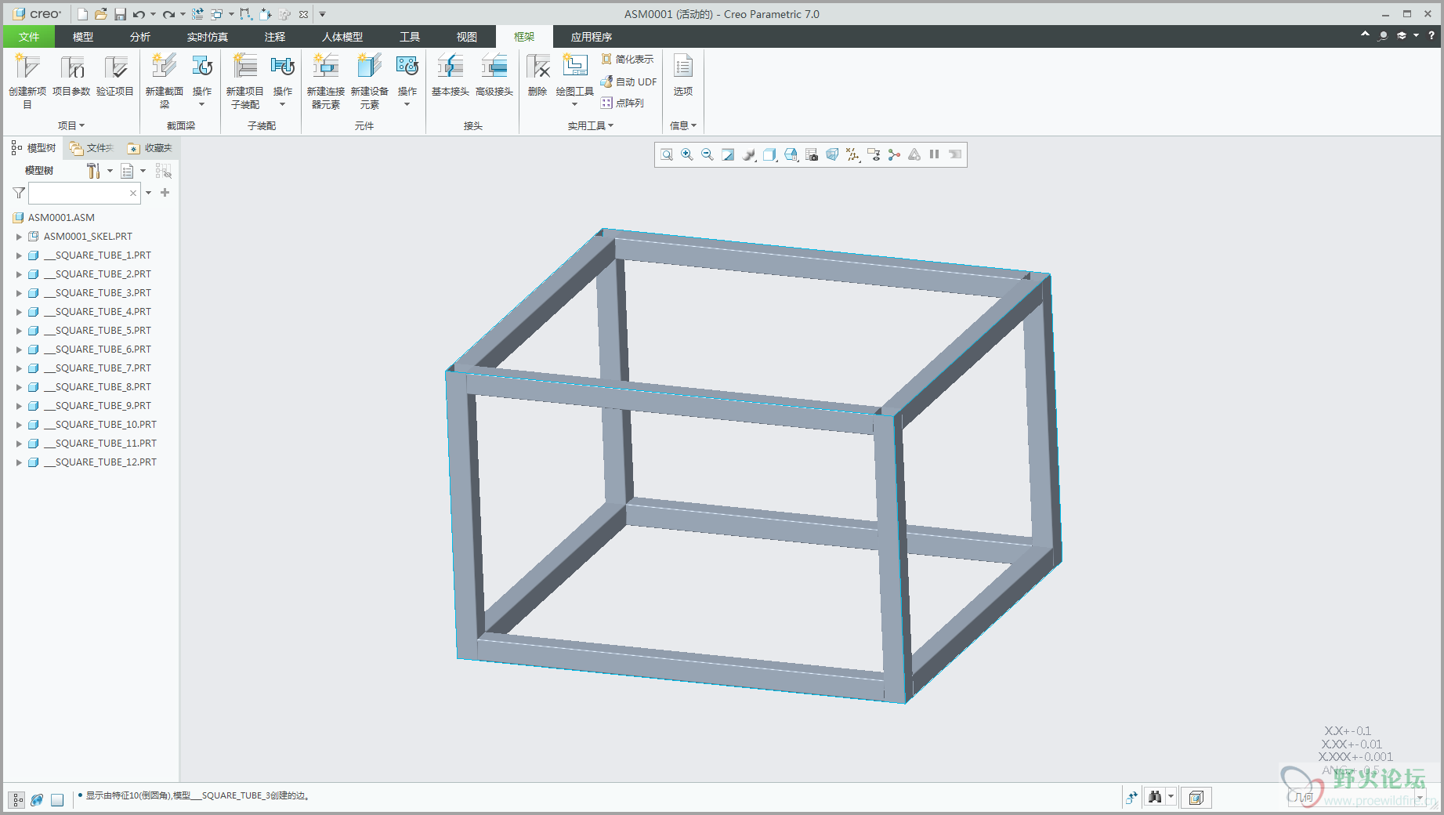Click the model tree search field
The height and width of the screenshot is (815, 1444).
tap(78, 193)
